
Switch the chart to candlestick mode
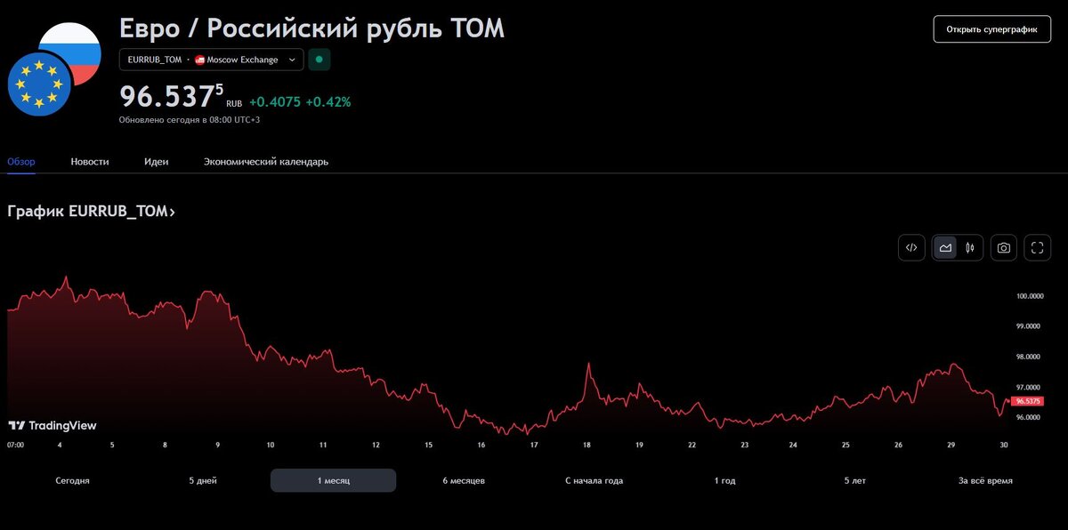(x=970, y=247)
